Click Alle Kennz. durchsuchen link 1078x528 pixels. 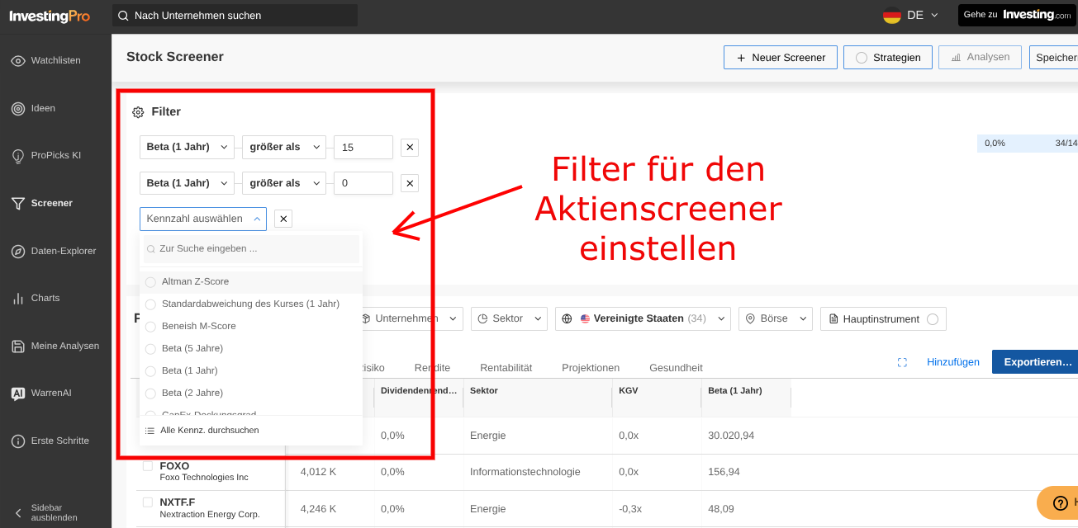210,431
